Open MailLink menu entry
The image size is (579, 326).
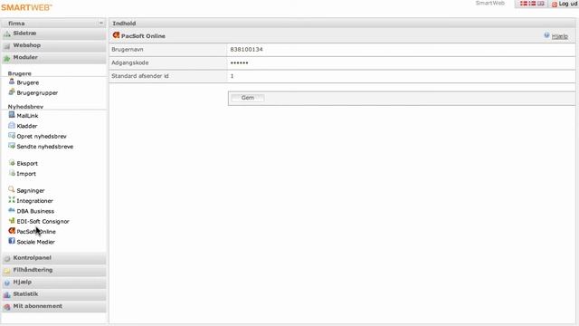pos(27,116)
